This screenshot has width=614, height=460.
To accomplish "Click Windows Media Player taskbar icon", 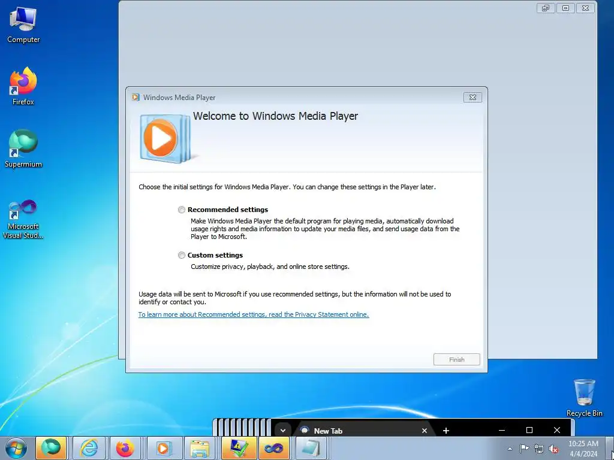I will click(x=163, y=448).
